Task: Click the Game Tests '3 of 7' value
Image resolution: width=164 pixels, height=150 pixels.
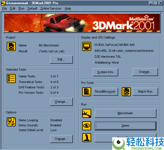Action: coord(54,76)
